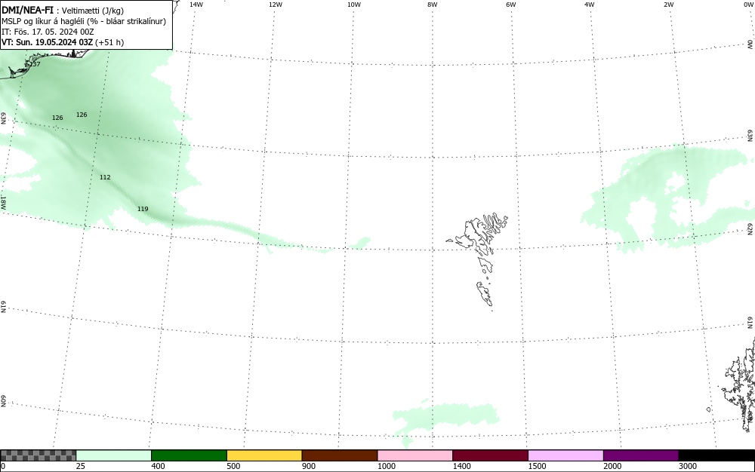Click the legend value "3000"

click(688, 466)
